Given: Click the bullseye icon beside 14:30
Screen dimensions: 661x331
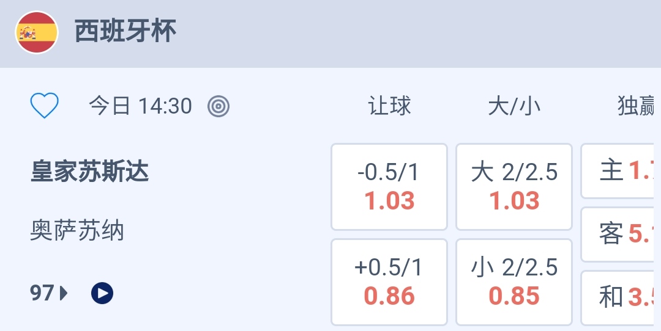Looking at the screenshot, I should pyautogui.click(x=218, y=107).
